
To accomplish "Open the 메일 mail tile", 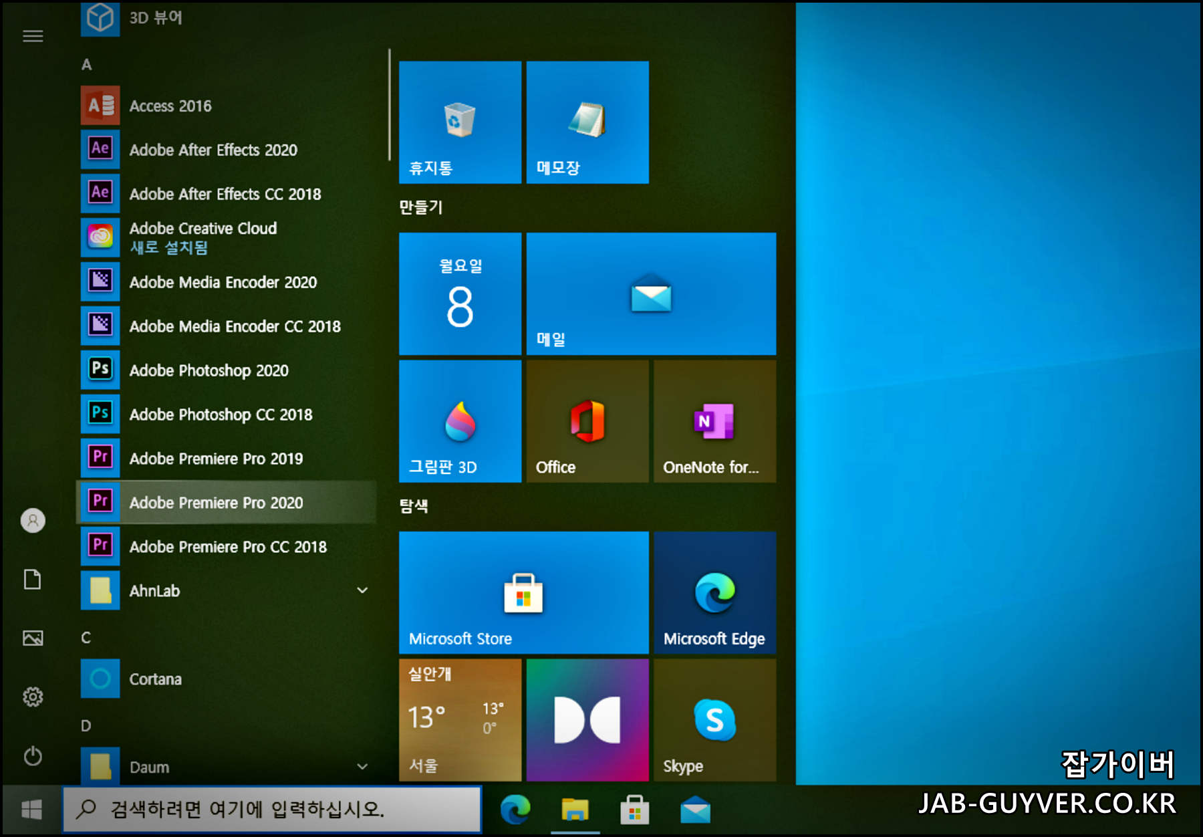I will click(651, 293).
